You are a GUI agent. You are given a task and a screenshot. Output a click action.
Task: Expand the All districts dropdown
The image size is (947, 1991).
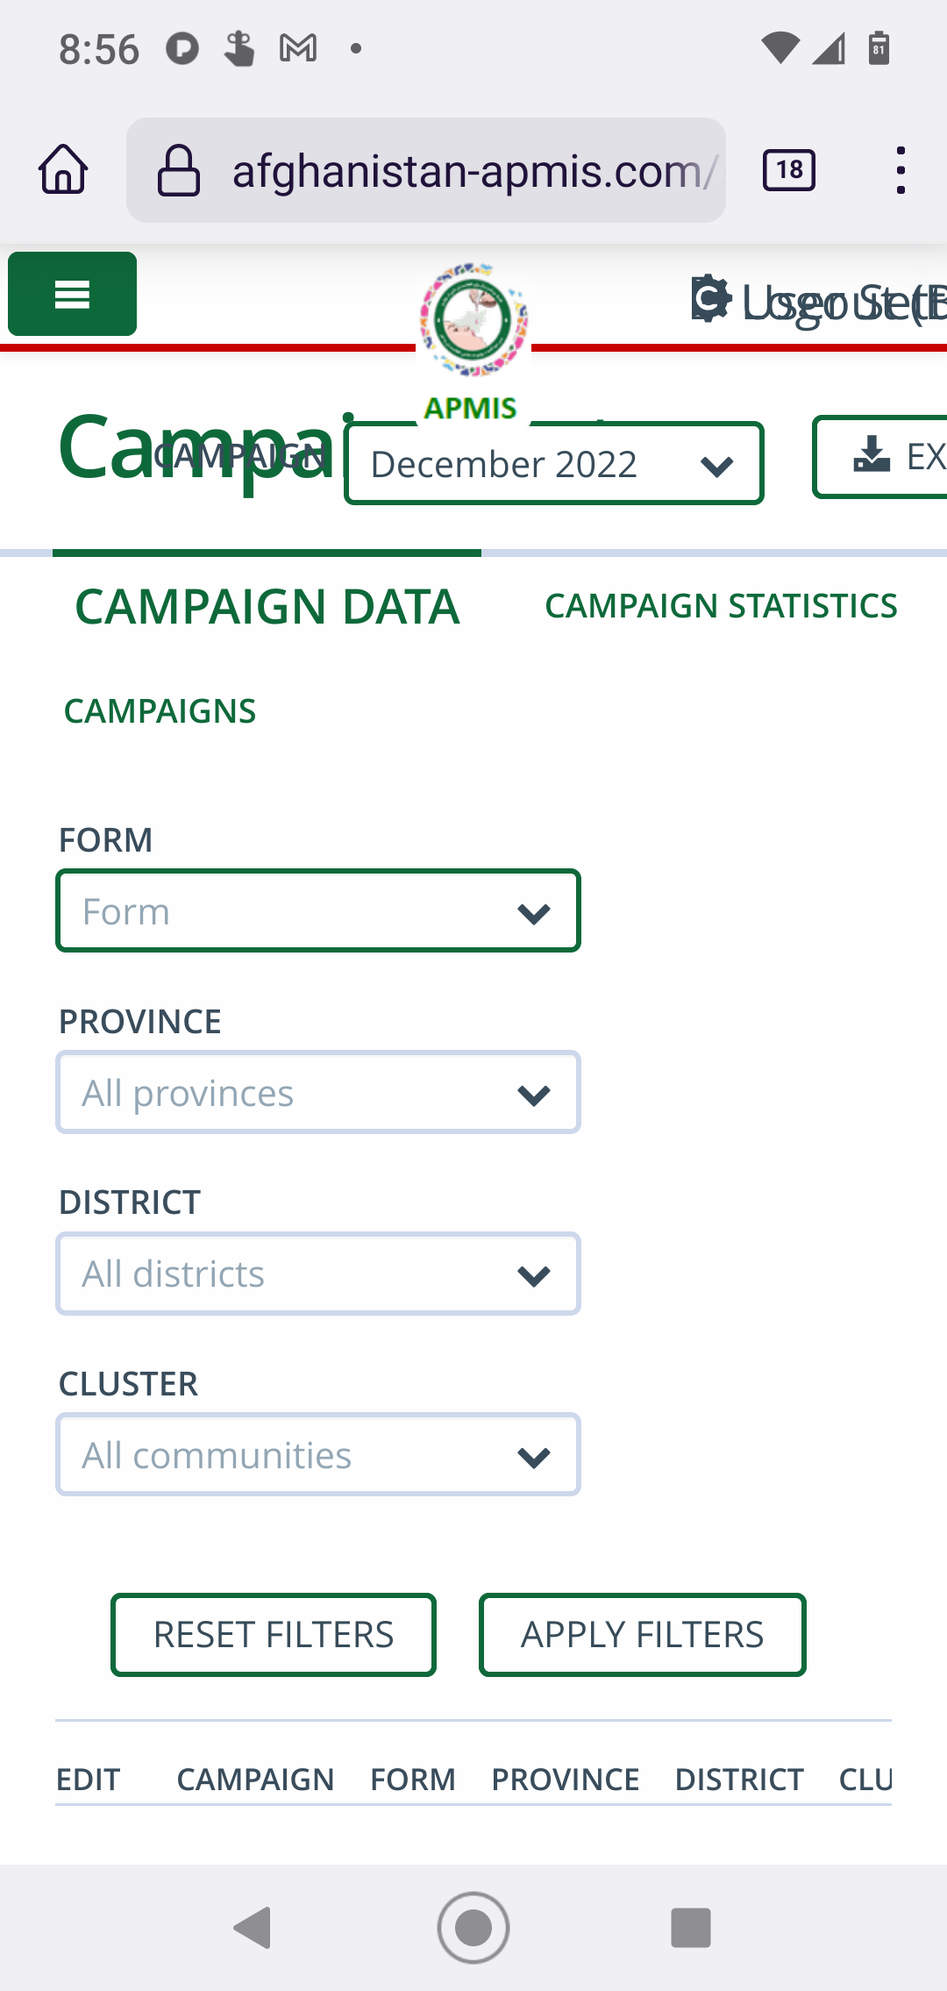point(317,1274)
